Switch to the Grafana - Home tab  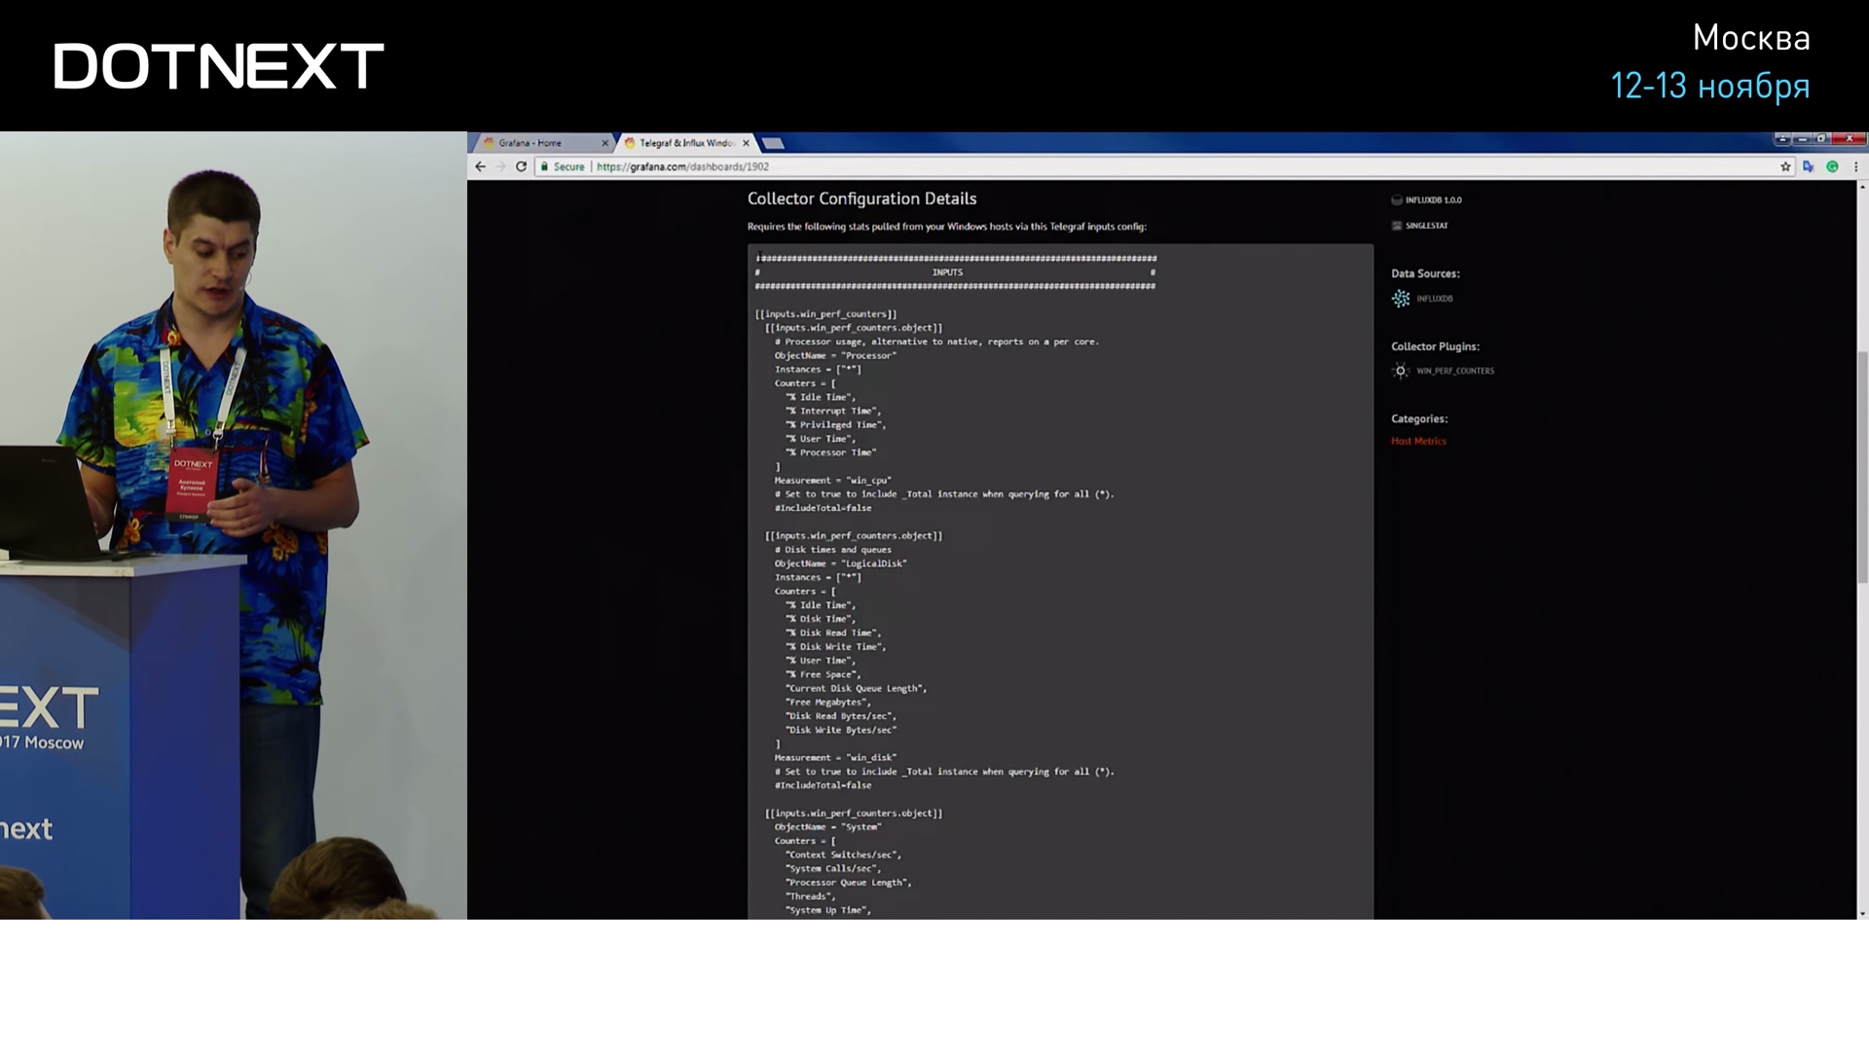coord(531,143)
